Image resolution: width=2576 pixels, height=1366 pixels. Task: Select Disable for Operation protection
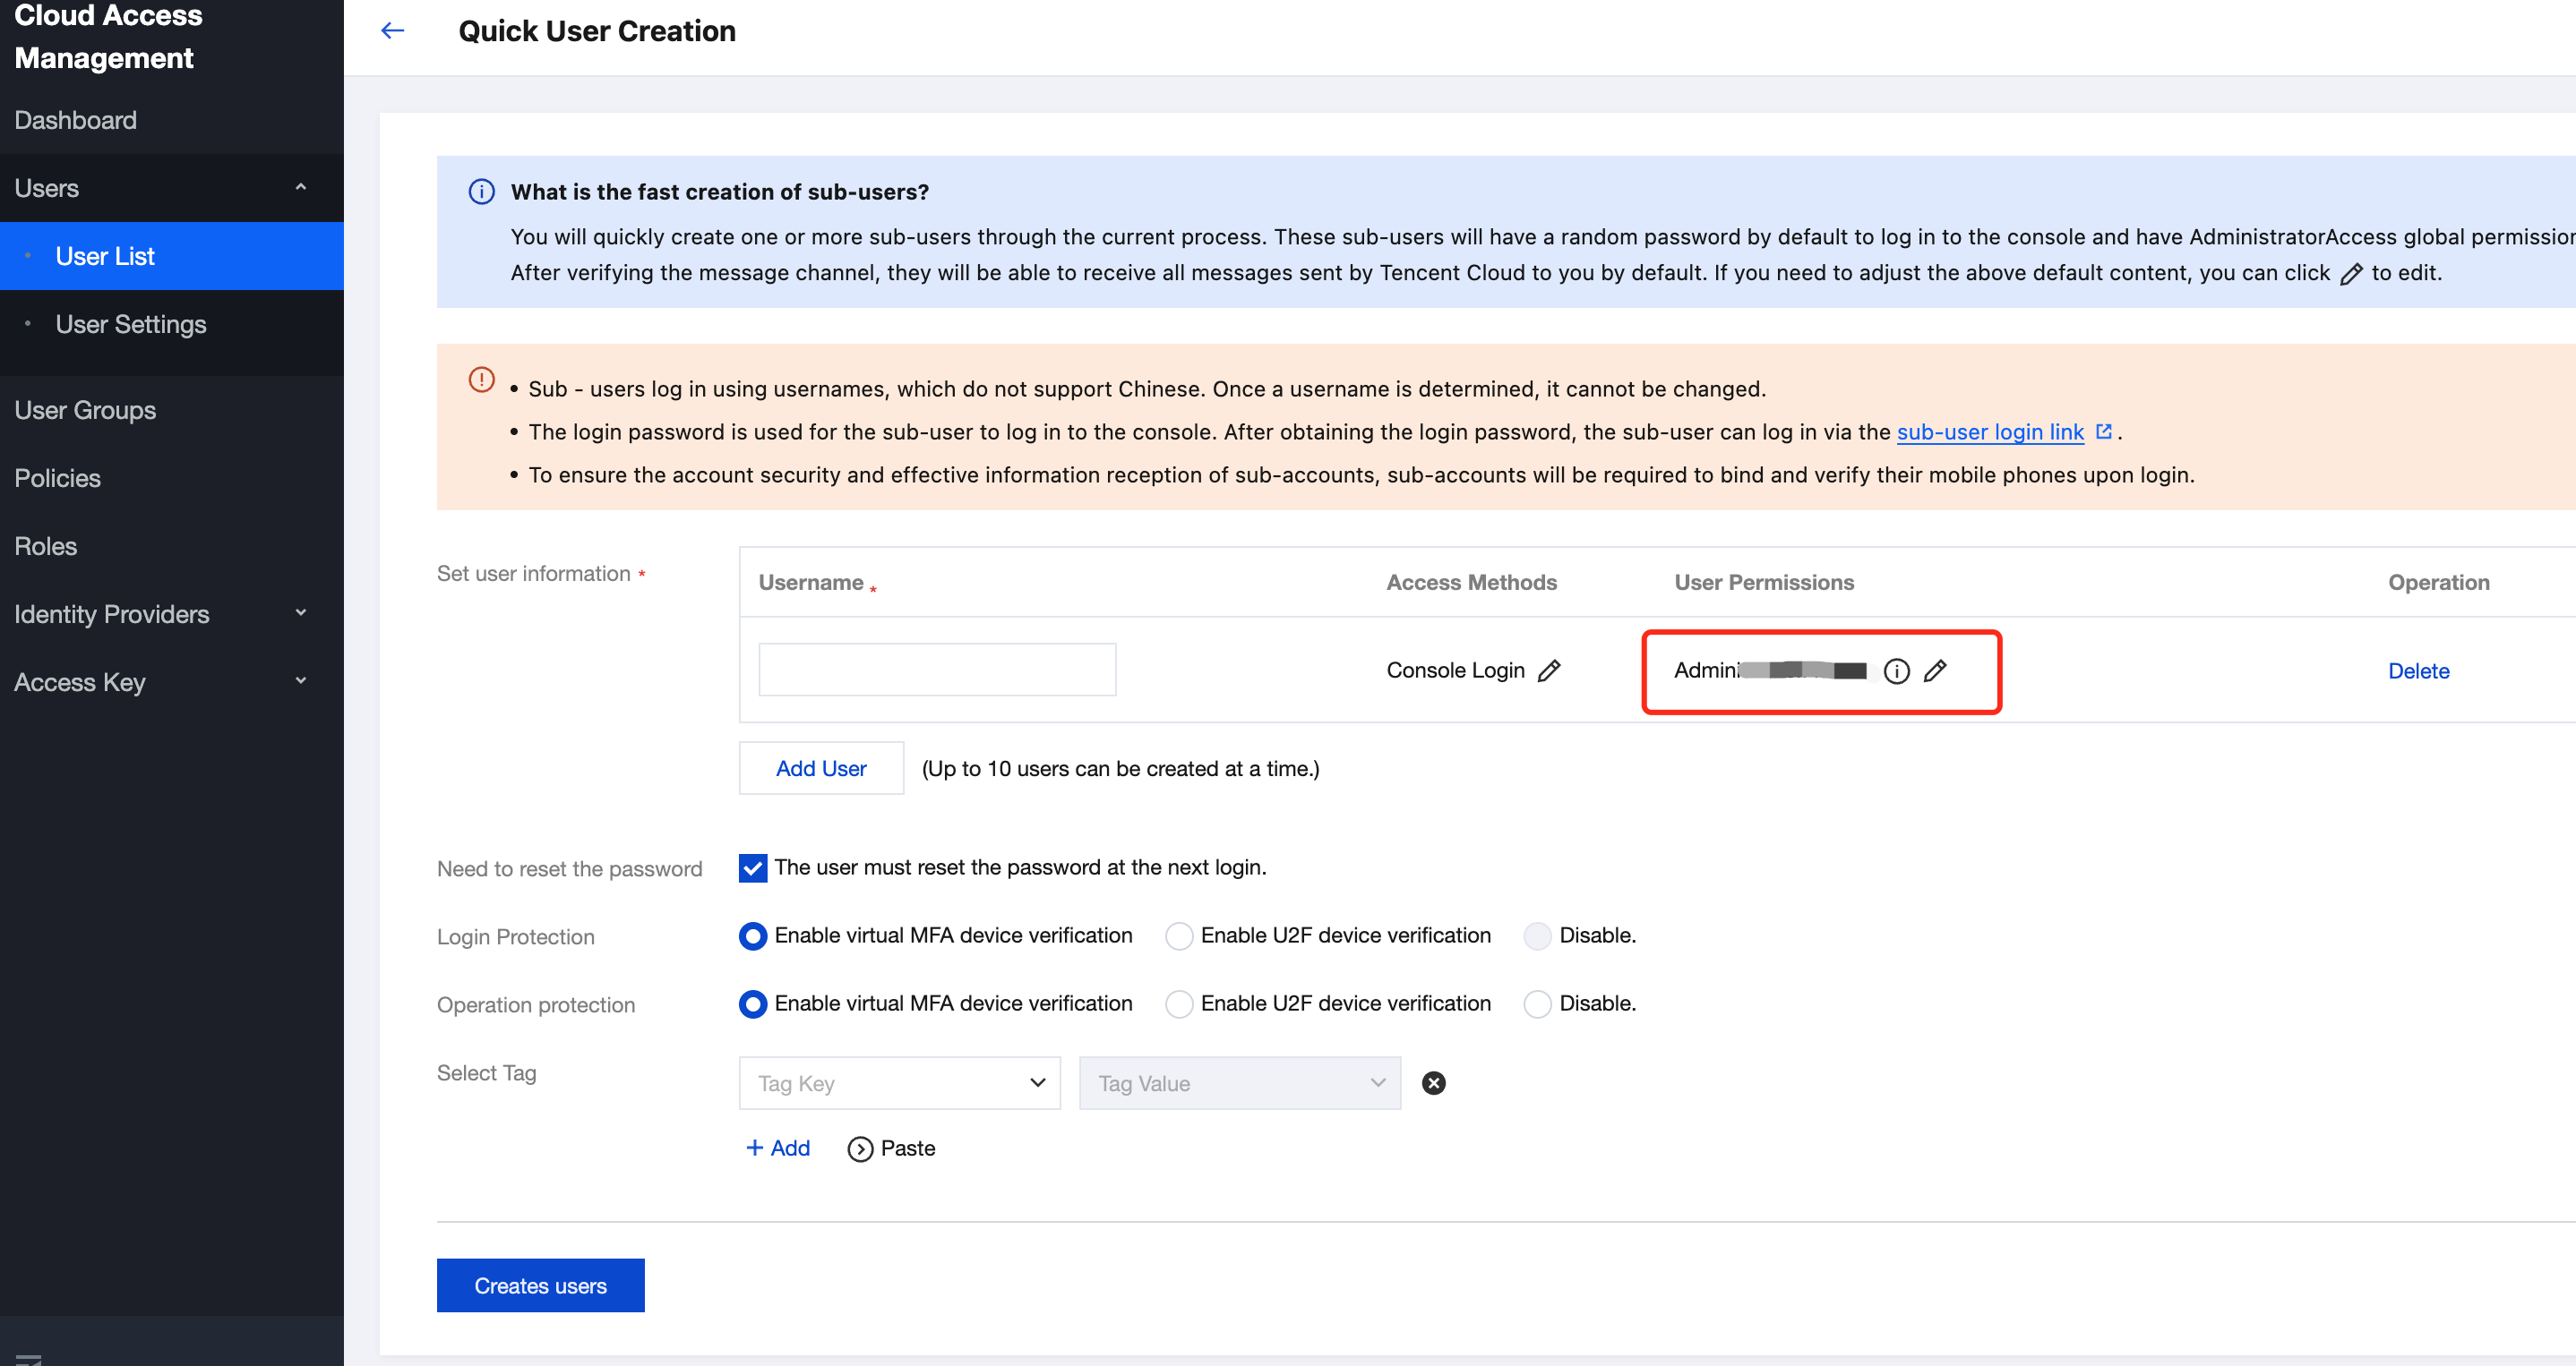point(1537,1004)
